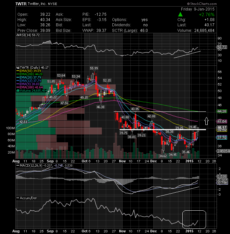This screenshot has width=230, height=234.
Task: Click the 35.46 price label
Action: [x=186, y=152]
